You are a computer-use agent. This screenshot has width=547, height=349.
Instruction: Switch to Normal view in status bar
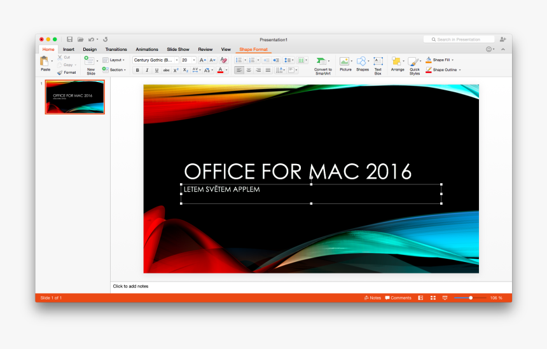tap(420, 298)
